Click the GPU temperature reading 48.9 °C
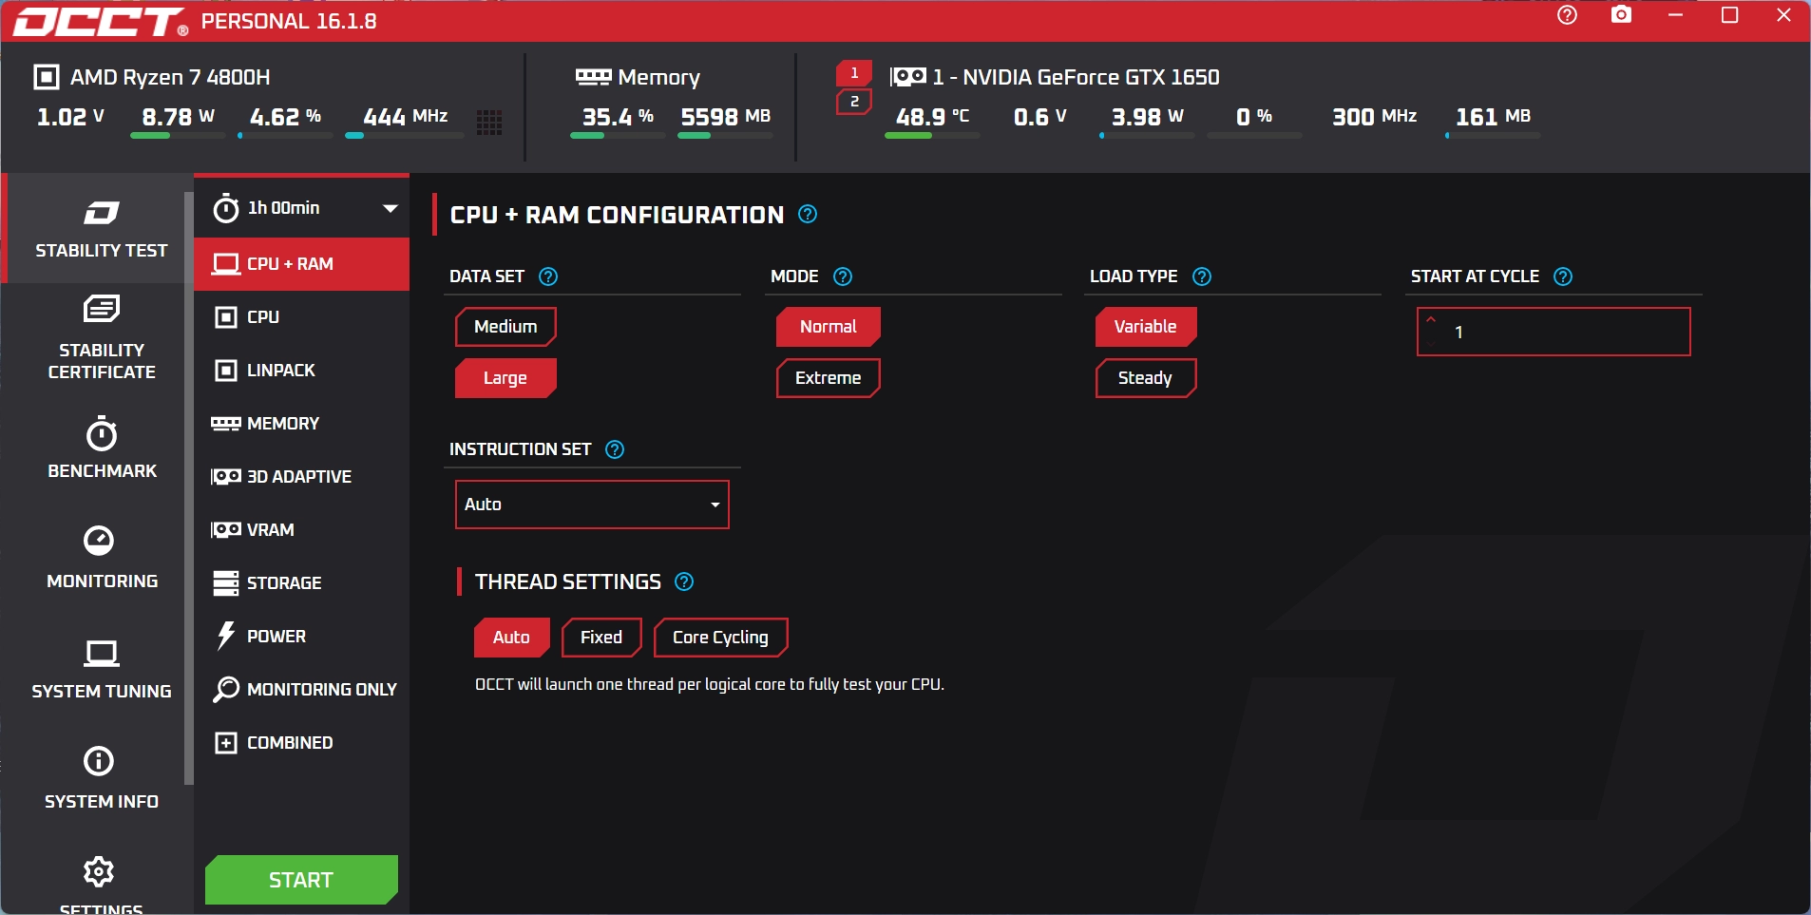This screenshot has height=915, width=1811. click(x=933, y=117)
